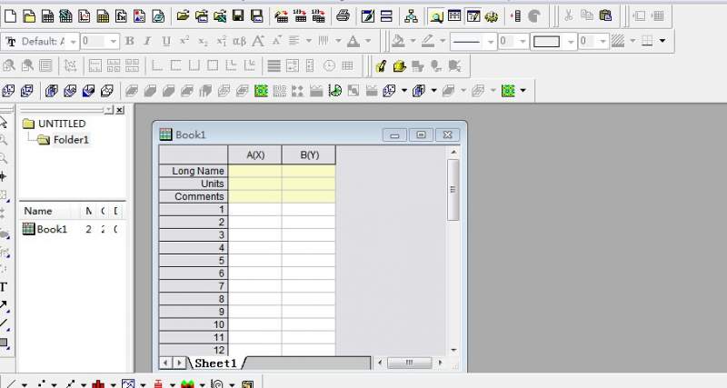
Task: Open font color dropdown arrow
Action: click(x=368, y=41)
